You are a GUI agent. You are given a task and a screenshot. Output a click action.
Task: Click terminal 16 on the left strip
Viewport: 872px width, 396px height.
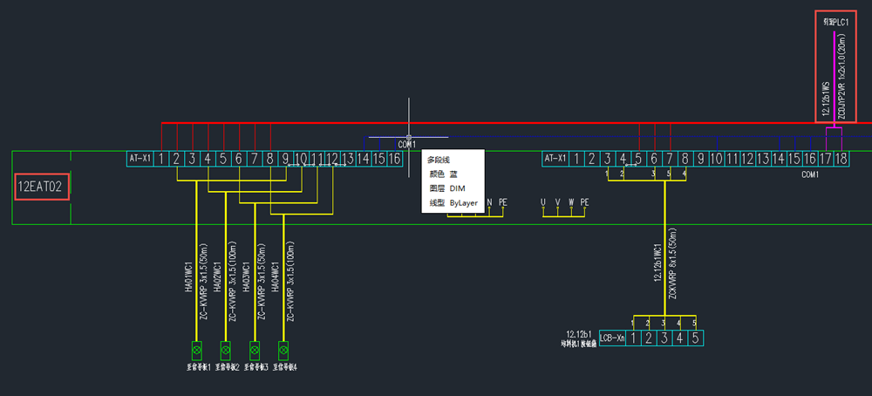[x=394, y=159]
